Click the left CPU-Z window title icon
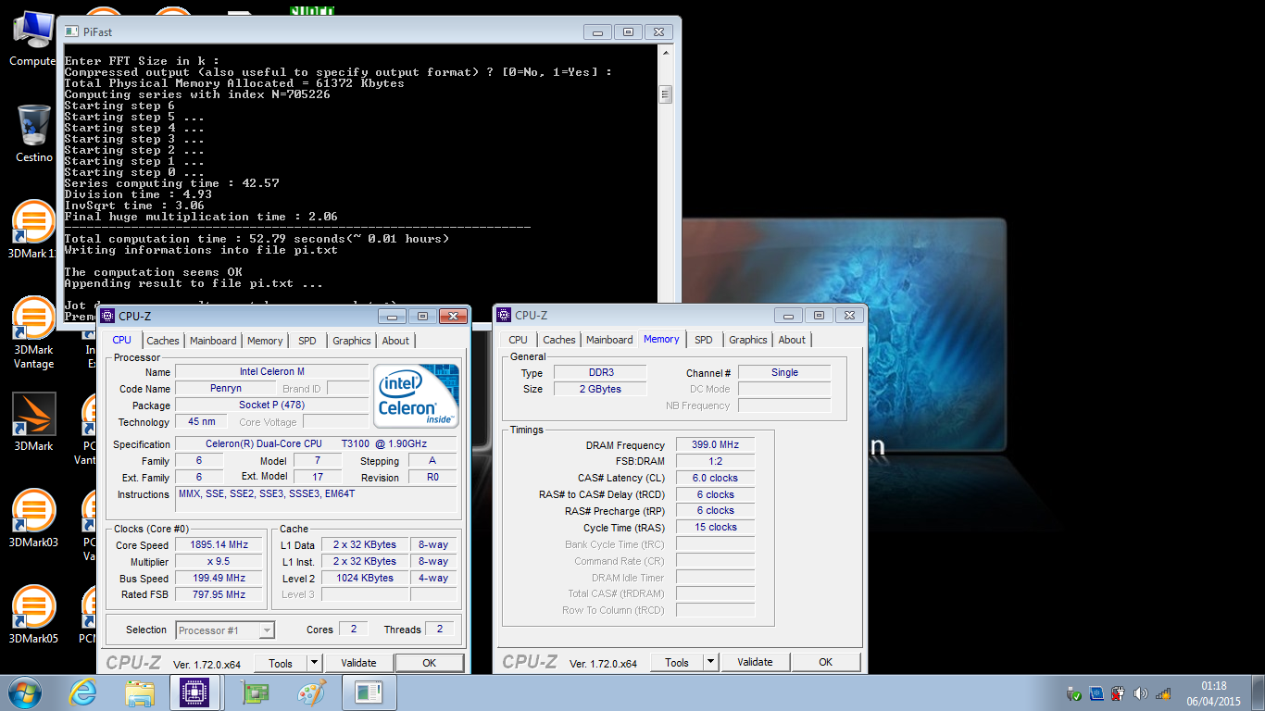 [x=107, y=317]
